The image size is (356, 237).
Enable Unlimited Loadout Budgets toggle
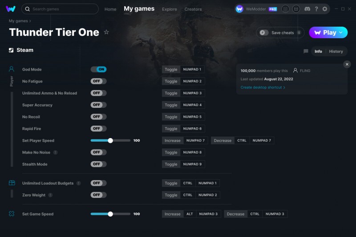98,183
